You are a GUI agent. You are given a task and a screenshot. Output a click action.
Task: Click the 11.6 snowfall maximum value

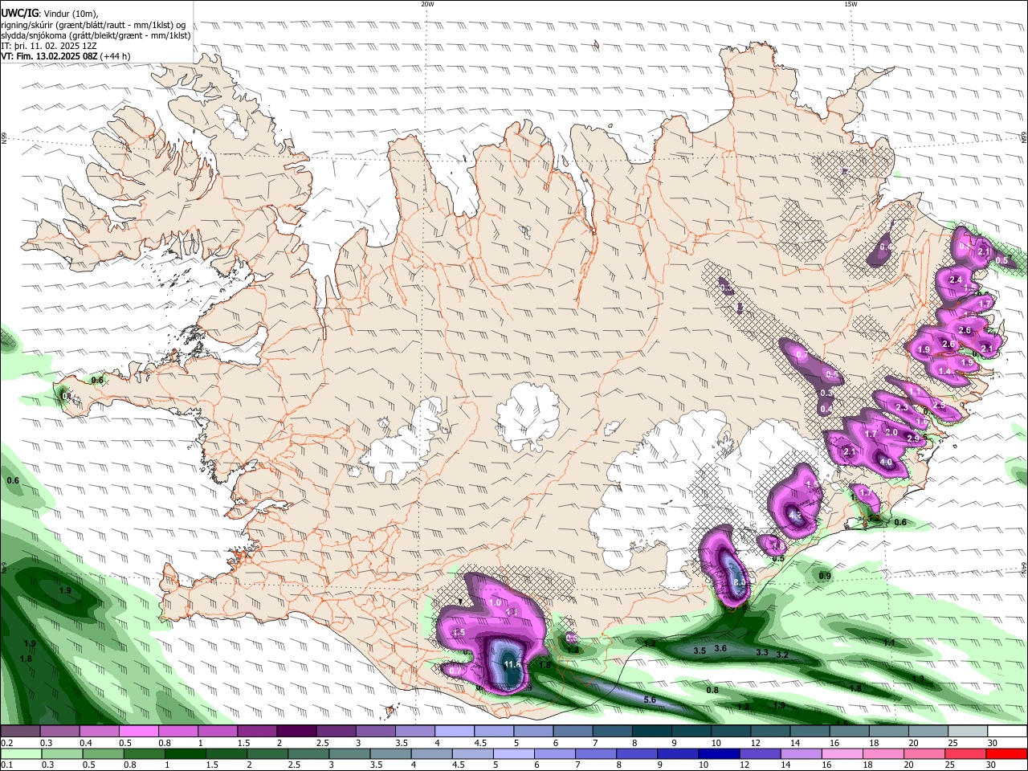click(512, 665)
